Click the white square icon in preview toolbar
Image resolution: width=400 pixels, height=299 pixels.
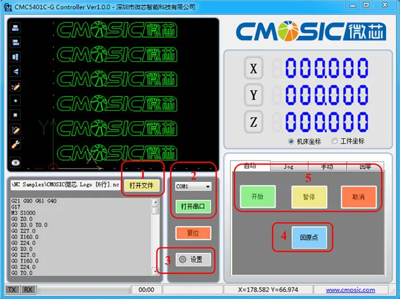(15, 115)
